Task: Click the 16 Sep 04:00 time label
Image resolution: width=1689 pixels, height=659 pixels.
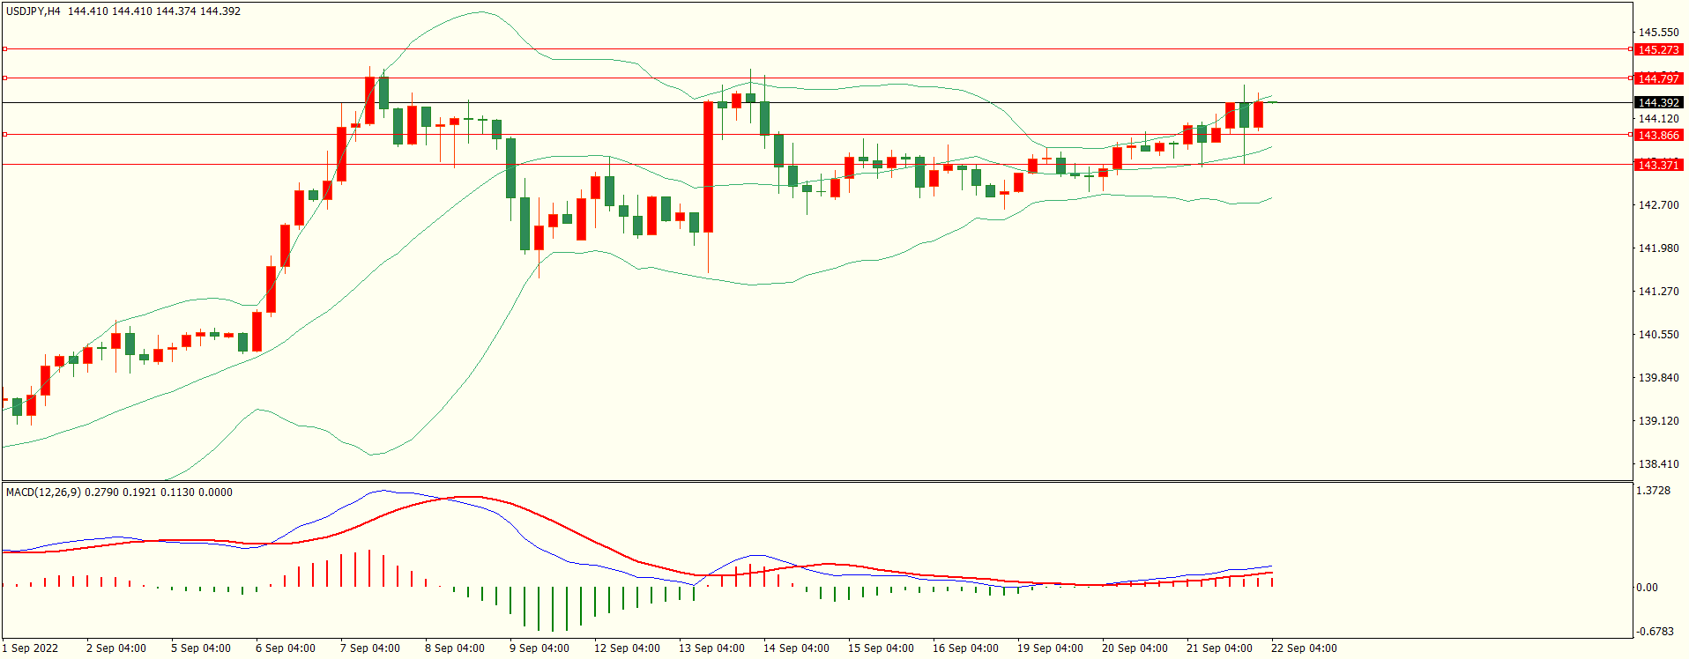Action: click(965, 648)
